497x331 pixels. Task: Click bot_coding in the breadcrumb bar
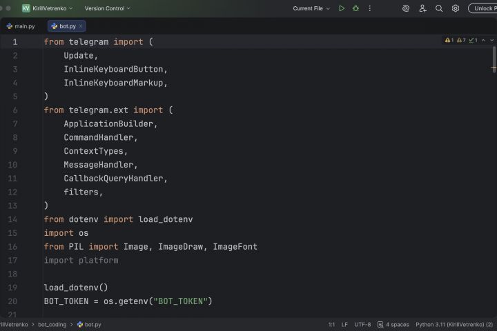point(52,325)
